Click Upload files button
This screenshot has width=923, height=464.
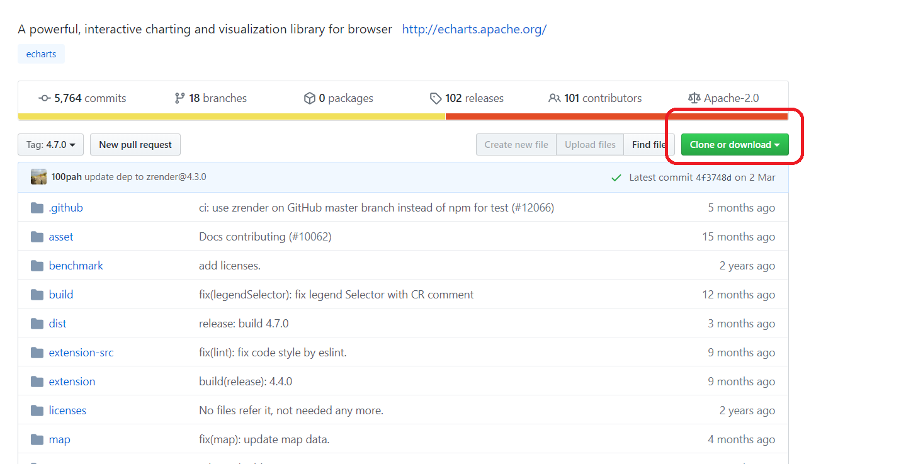(590, 145)
